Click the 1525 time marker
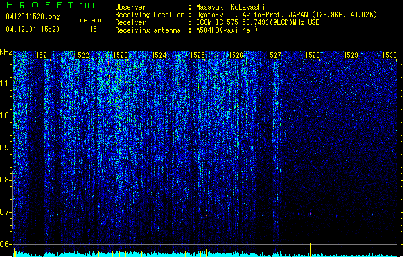This screenshot has width=404, height=257. coord(197,55)
